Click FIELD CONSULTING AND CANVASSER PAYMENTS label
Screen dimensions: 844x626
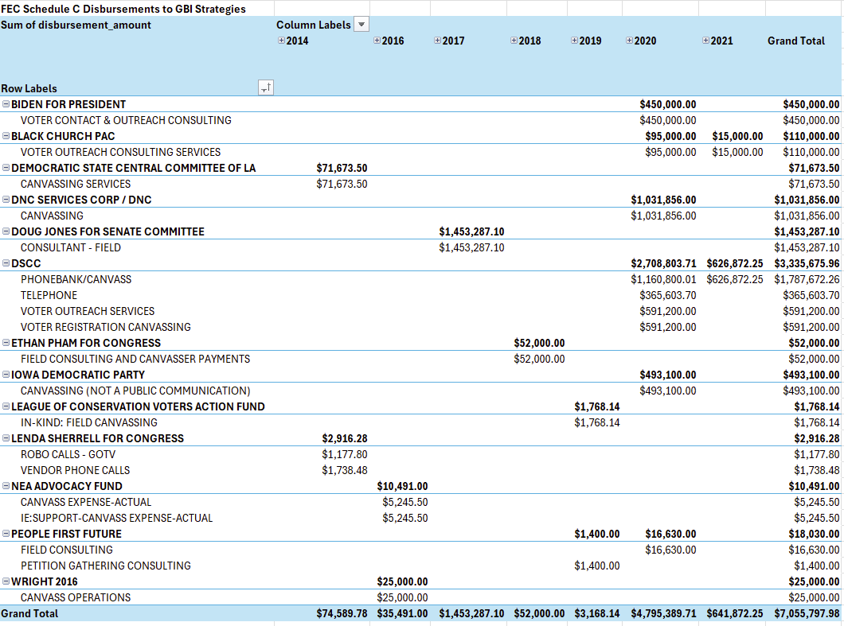[x=135, y=359]
